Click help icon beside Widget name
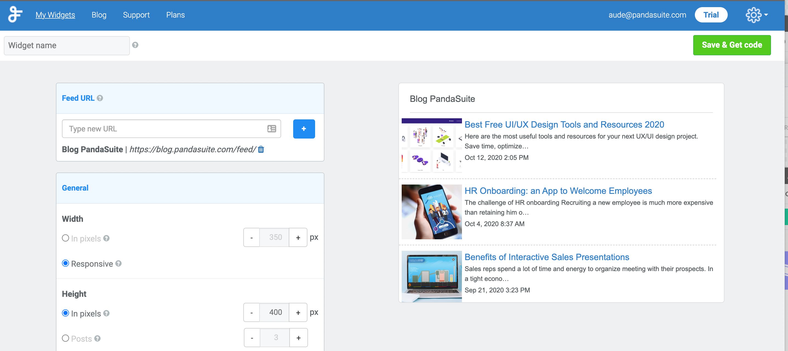 [x=135, y=45]
